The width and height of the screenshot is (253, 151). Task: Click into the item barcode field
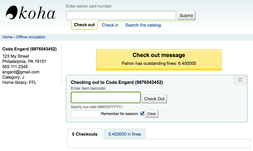(x=106, y=98)
